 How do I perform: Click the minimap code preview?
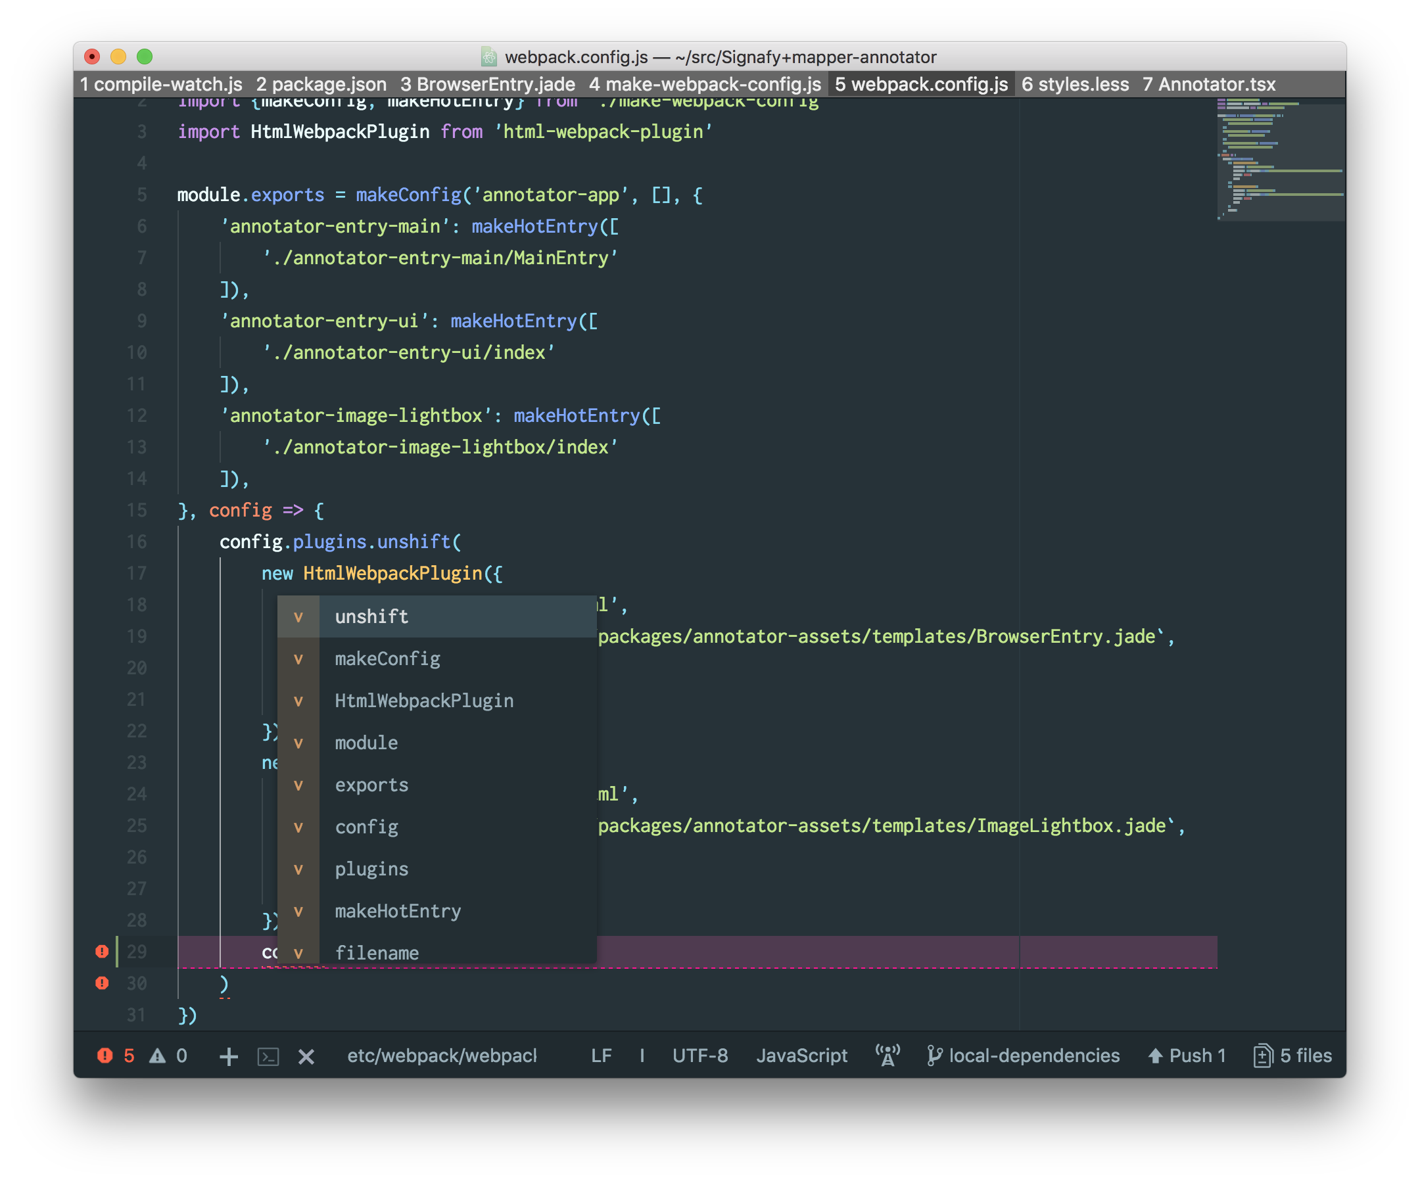(x=1280, y=159)
